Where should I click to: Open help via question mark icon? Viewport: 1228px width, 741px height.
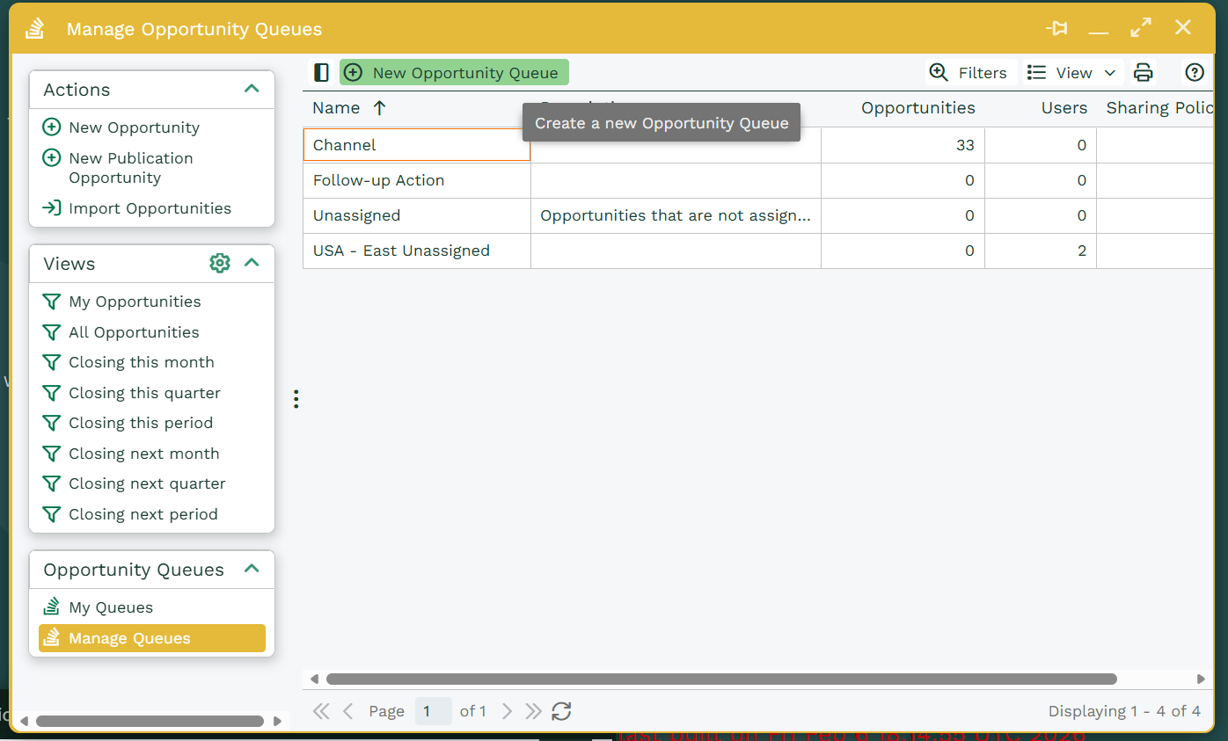tap(1194, 73)
